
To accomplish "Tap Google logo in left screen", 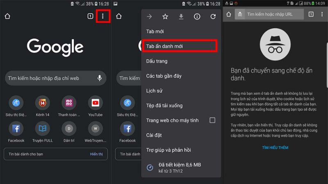I will (55, 47).
